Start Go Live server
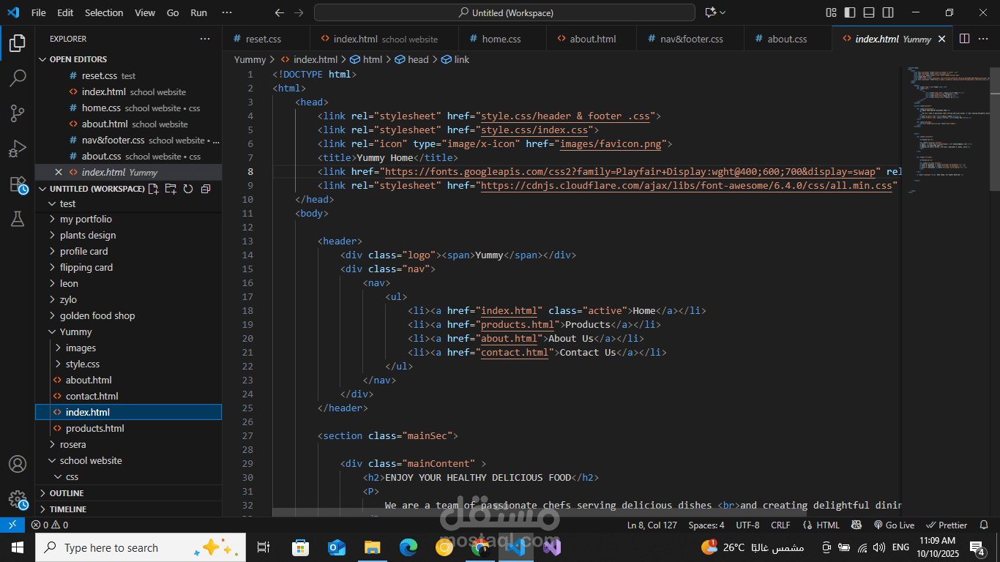 (x=893, y=525)
